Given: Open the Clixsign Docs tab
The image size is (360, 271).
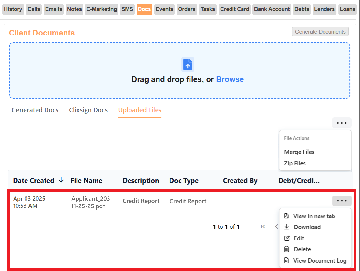Looking at the screenshot, I should [x=88, y=110].
